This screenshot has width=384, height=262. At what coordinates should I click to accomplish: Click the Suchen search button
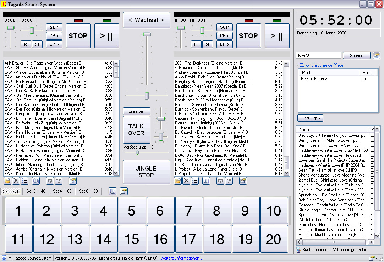[x=356, y=56]
